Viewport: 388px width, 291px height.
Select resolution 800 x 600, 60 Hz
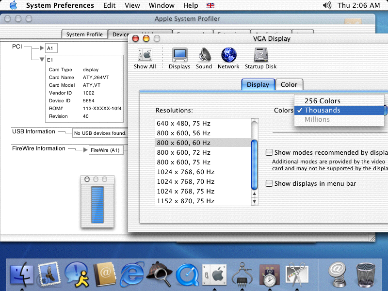[x=203, y=143]
